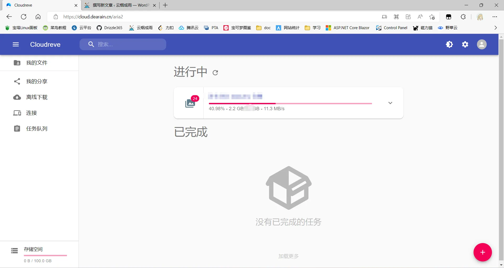Open 连接 in the sidebar
Viewport: 504px width, 268px height.
[31, 113]
